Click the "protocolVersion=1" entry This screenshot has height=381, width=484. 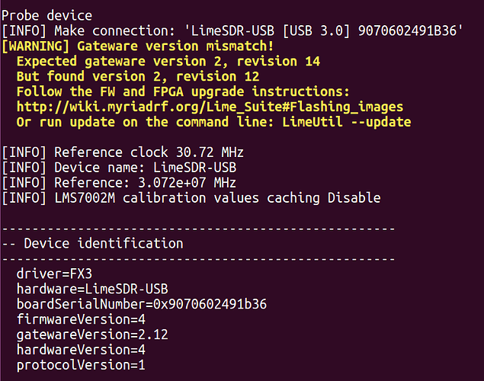[81, 365]
